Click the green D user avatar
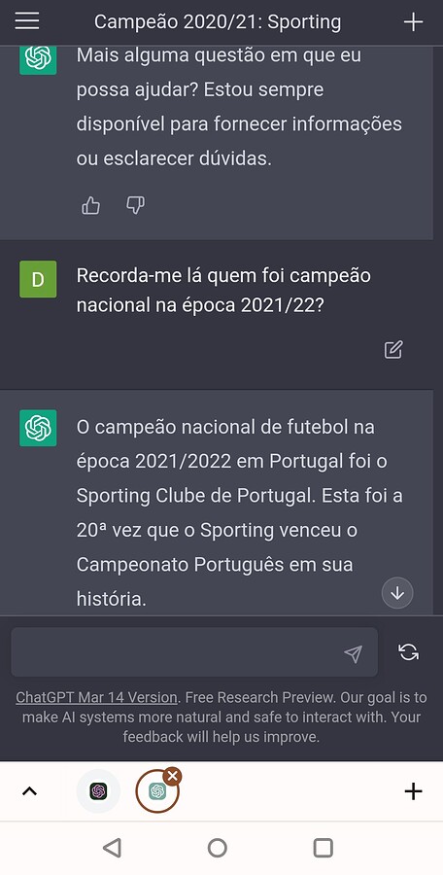The image size is (443, 875). [x=38, y=279]
